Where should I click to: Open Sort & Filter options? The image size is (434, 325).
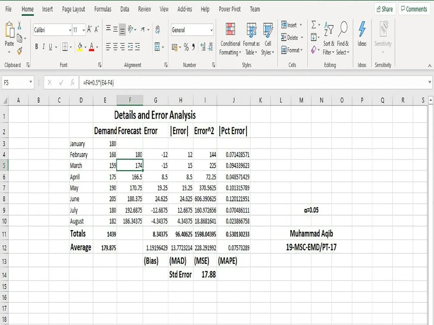[329, 39]
